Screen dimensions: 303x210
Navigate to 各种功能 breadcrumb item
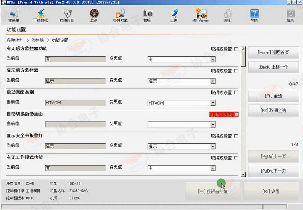click(x=15, y=40)
